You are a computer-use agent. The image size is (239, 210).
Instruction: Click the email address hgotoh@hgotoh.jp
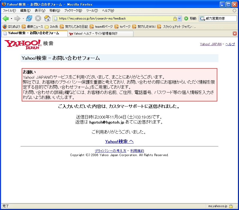click(107, 122)
